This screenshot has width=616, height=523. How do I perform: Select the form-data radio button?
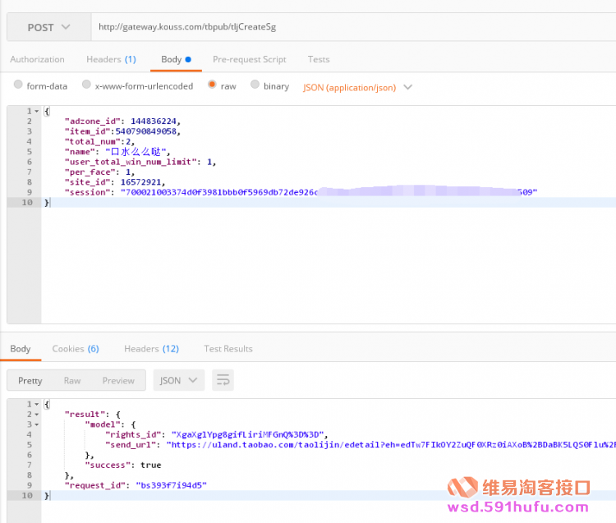click(x=18, y=85)
